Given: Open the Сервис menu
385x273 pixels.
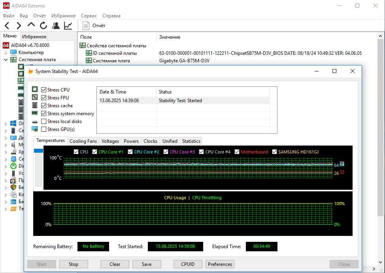Looking at the screenshot, I should point(89,16).
